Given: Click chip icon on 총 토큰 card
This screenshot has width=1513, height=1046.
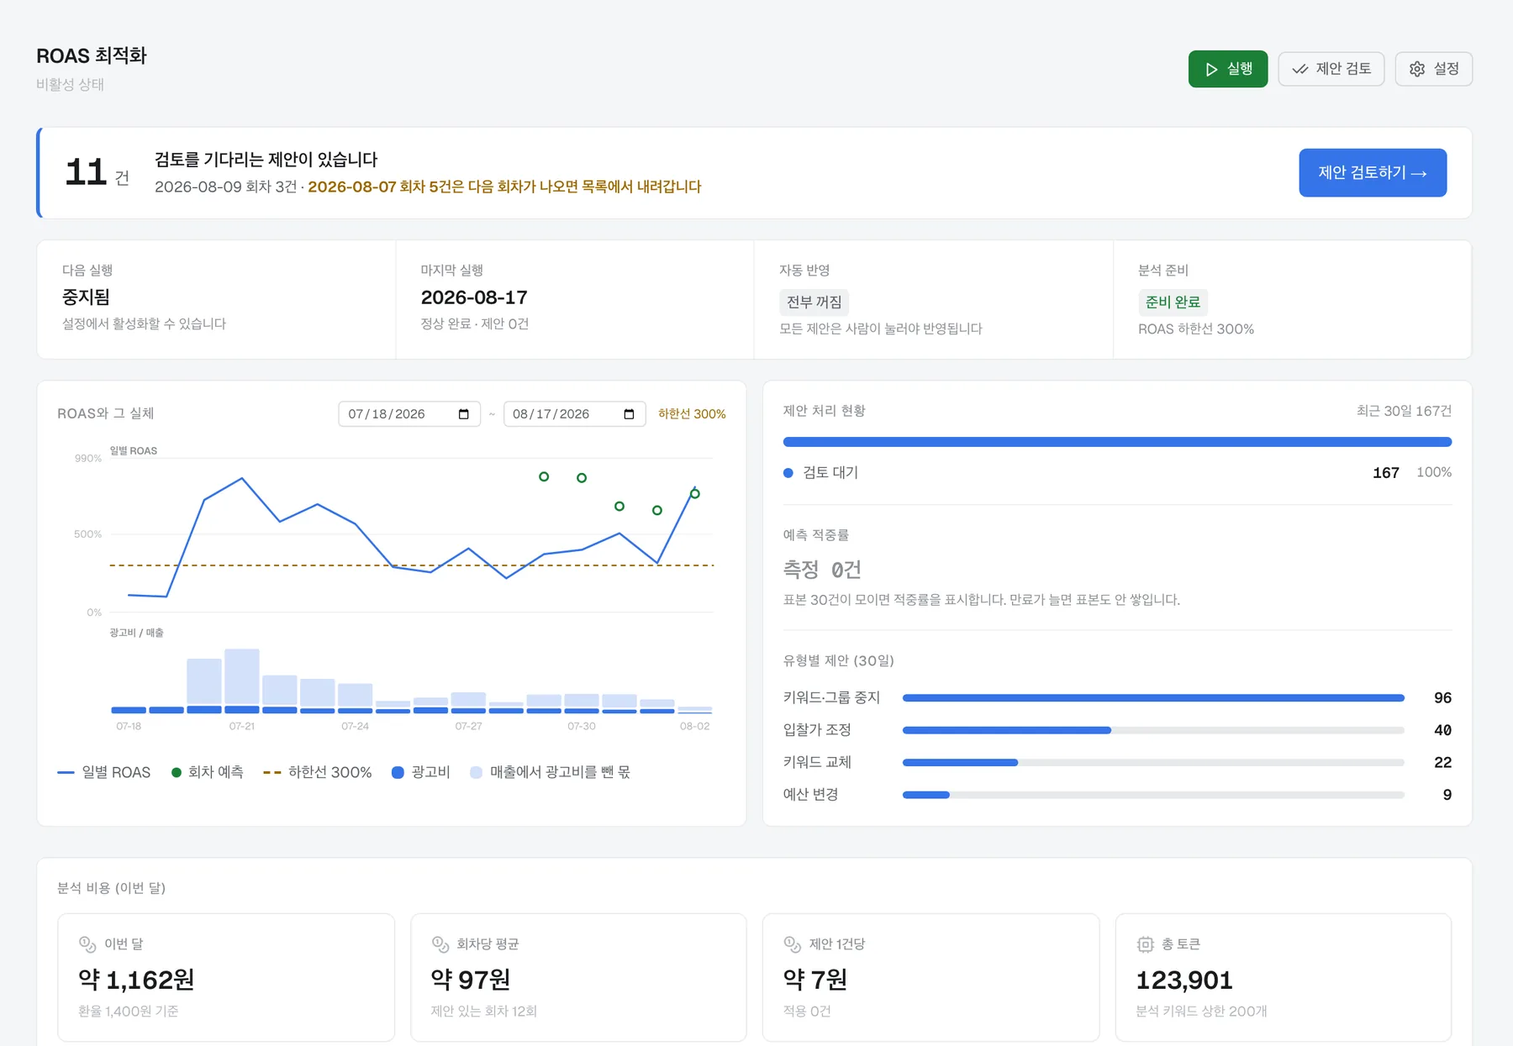Looking at the screenshot, I should (x=1145, y=944).
